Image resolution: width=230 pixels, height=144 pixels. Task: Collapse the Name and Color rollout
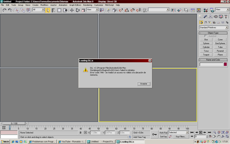point(213,60)
